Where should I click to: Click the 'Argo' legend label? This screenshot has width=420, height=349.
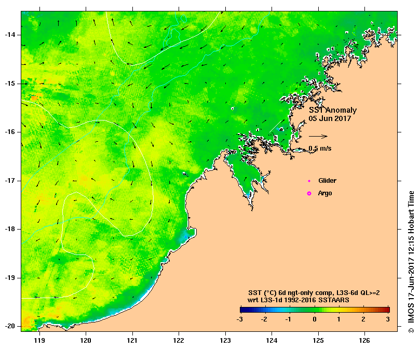pos(324,193)
